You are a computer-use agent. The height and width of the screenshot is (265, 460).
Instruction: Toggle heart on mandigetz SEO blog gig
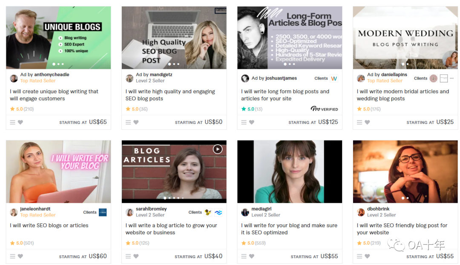[x=136, y=123]
